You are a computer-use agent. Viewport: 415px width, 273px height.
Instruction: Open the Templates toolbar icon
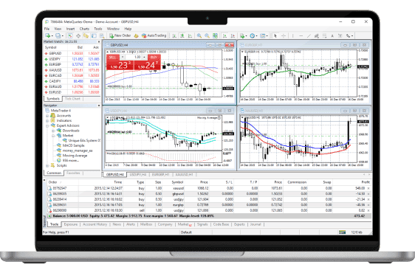click(263, 35)
